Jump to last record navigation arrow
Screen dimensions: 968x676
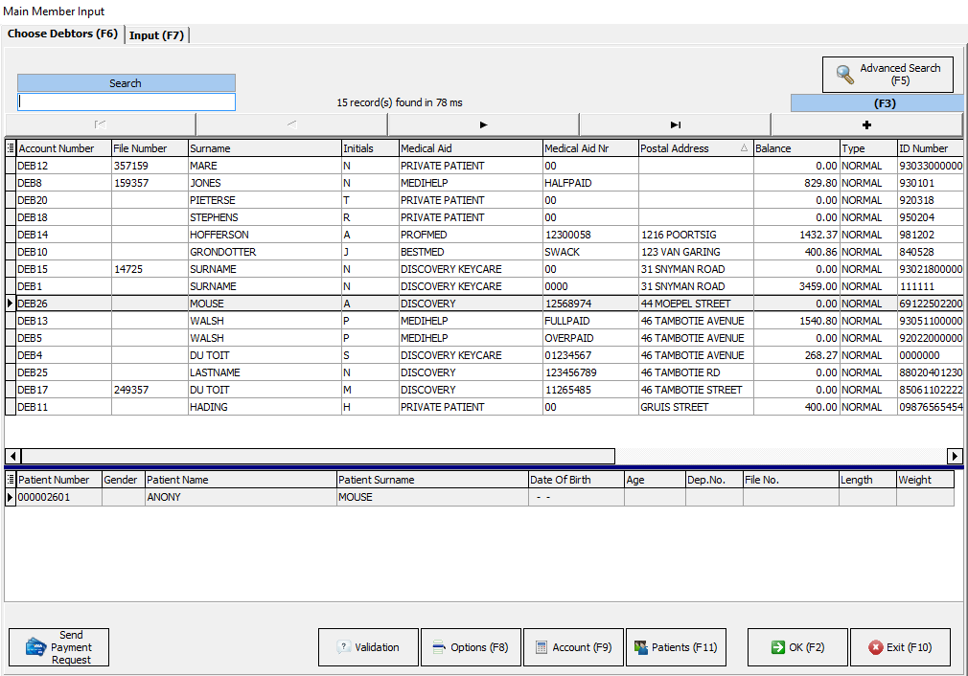pyautogui.click(x=675, y=124)
